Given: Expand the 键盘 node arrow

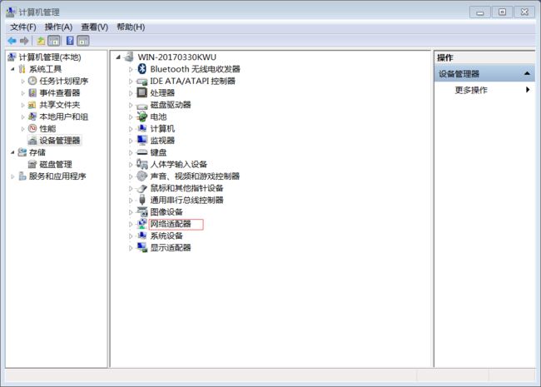Looking at the screenshot, I should tap(131, 153).
